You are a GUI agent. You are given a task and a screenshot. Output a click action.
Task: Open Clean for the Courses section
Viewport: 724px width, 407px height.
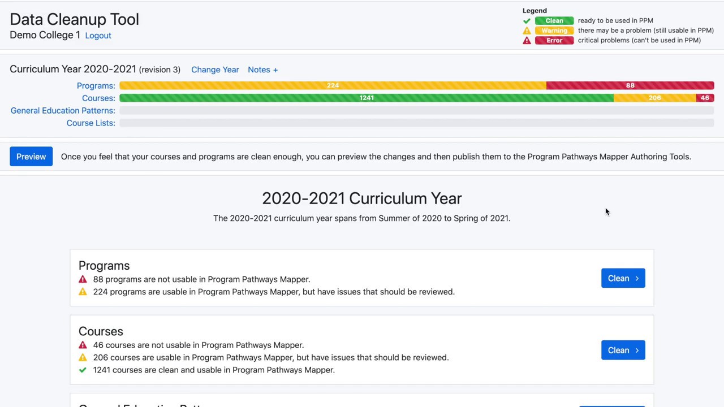[623, 350]
